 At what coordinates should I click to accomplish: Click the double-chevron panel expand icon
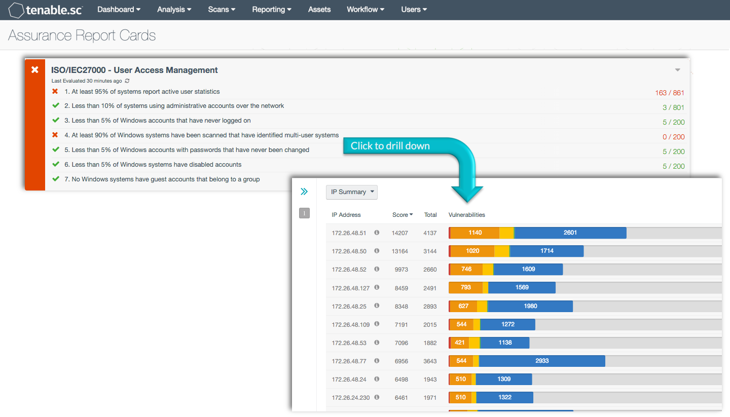tap(304, 192)
